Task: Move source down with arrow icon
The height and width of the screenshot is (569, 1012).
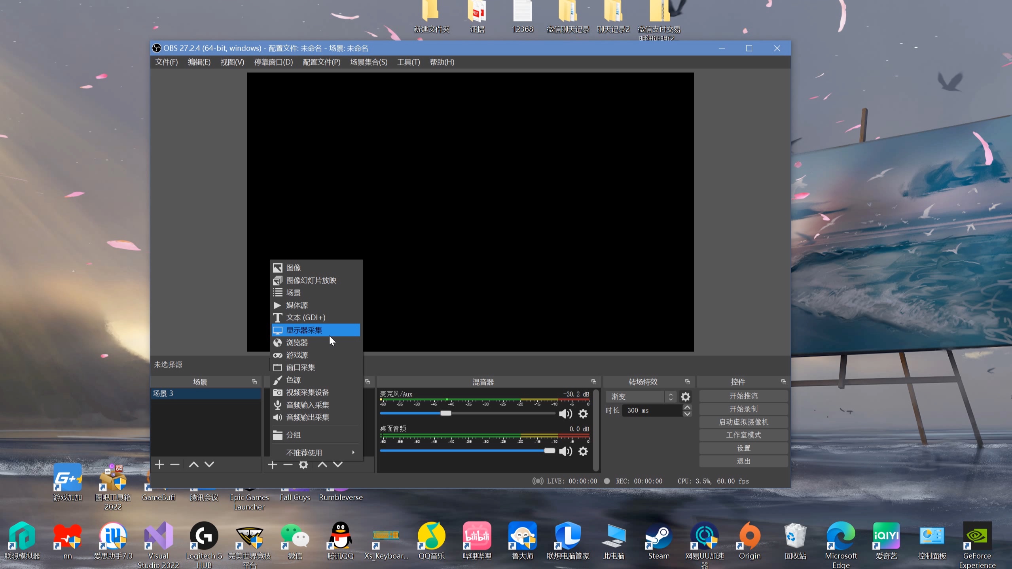Action: point(337,465)
